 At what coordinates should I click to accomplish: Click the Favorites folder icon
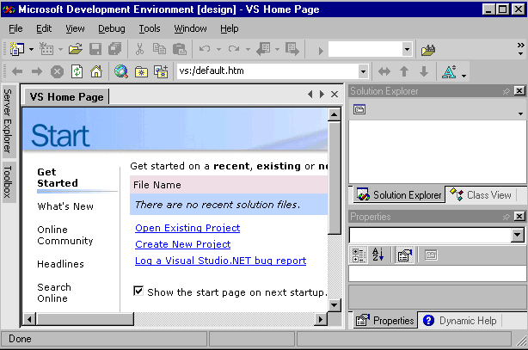(x=141, y=72)
